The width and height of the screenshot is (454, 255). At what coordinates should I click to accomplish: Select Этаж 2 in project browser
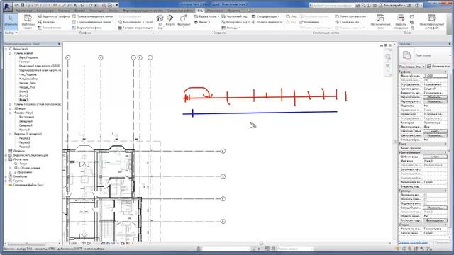[23, 96]
